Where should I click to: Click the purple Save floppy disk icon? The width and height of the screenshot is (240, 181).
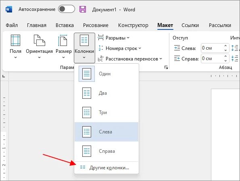pyautogui.click(x=83, y=9)
